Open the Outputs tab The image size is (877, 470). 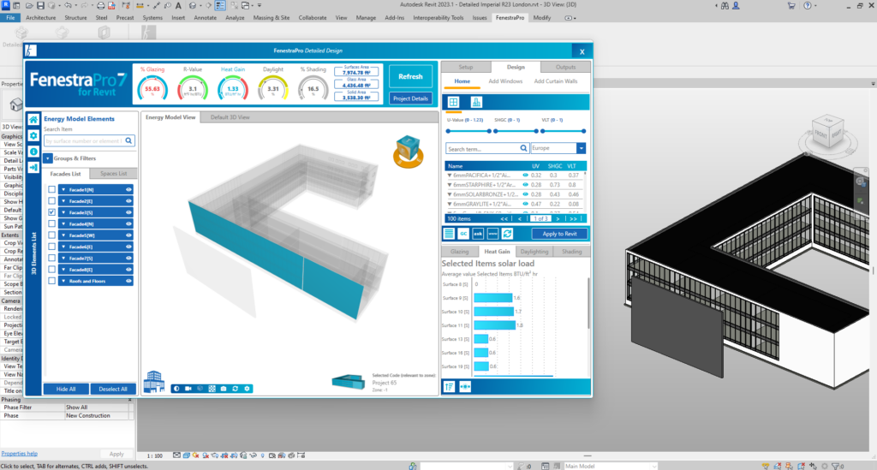click(x=565, y=67)
